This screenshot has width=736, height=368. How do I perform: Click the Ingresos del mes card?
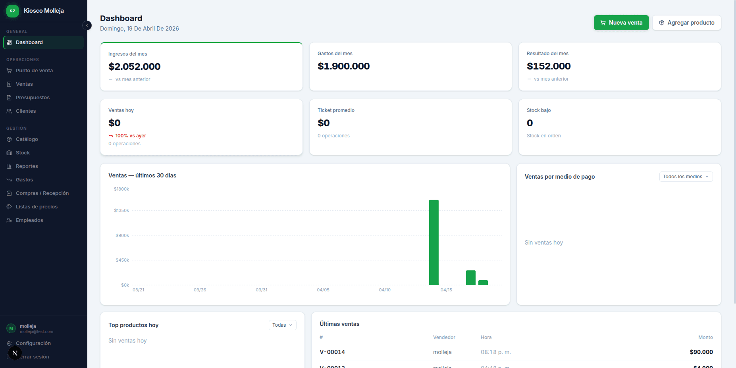pyautogui.click(x=201, y=67)
